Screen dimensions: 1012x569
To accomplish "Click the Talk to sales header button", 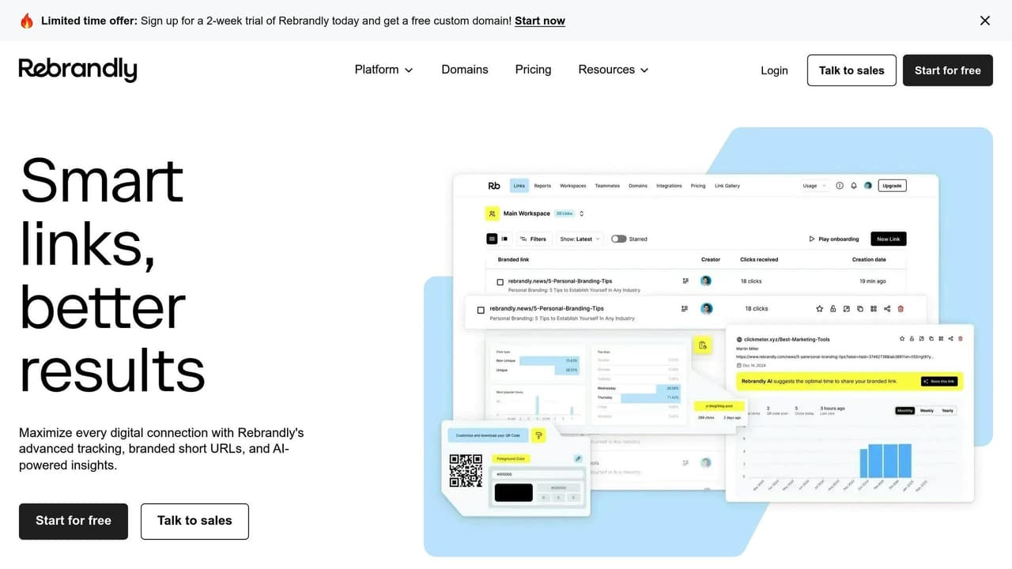I will point(851,70).
